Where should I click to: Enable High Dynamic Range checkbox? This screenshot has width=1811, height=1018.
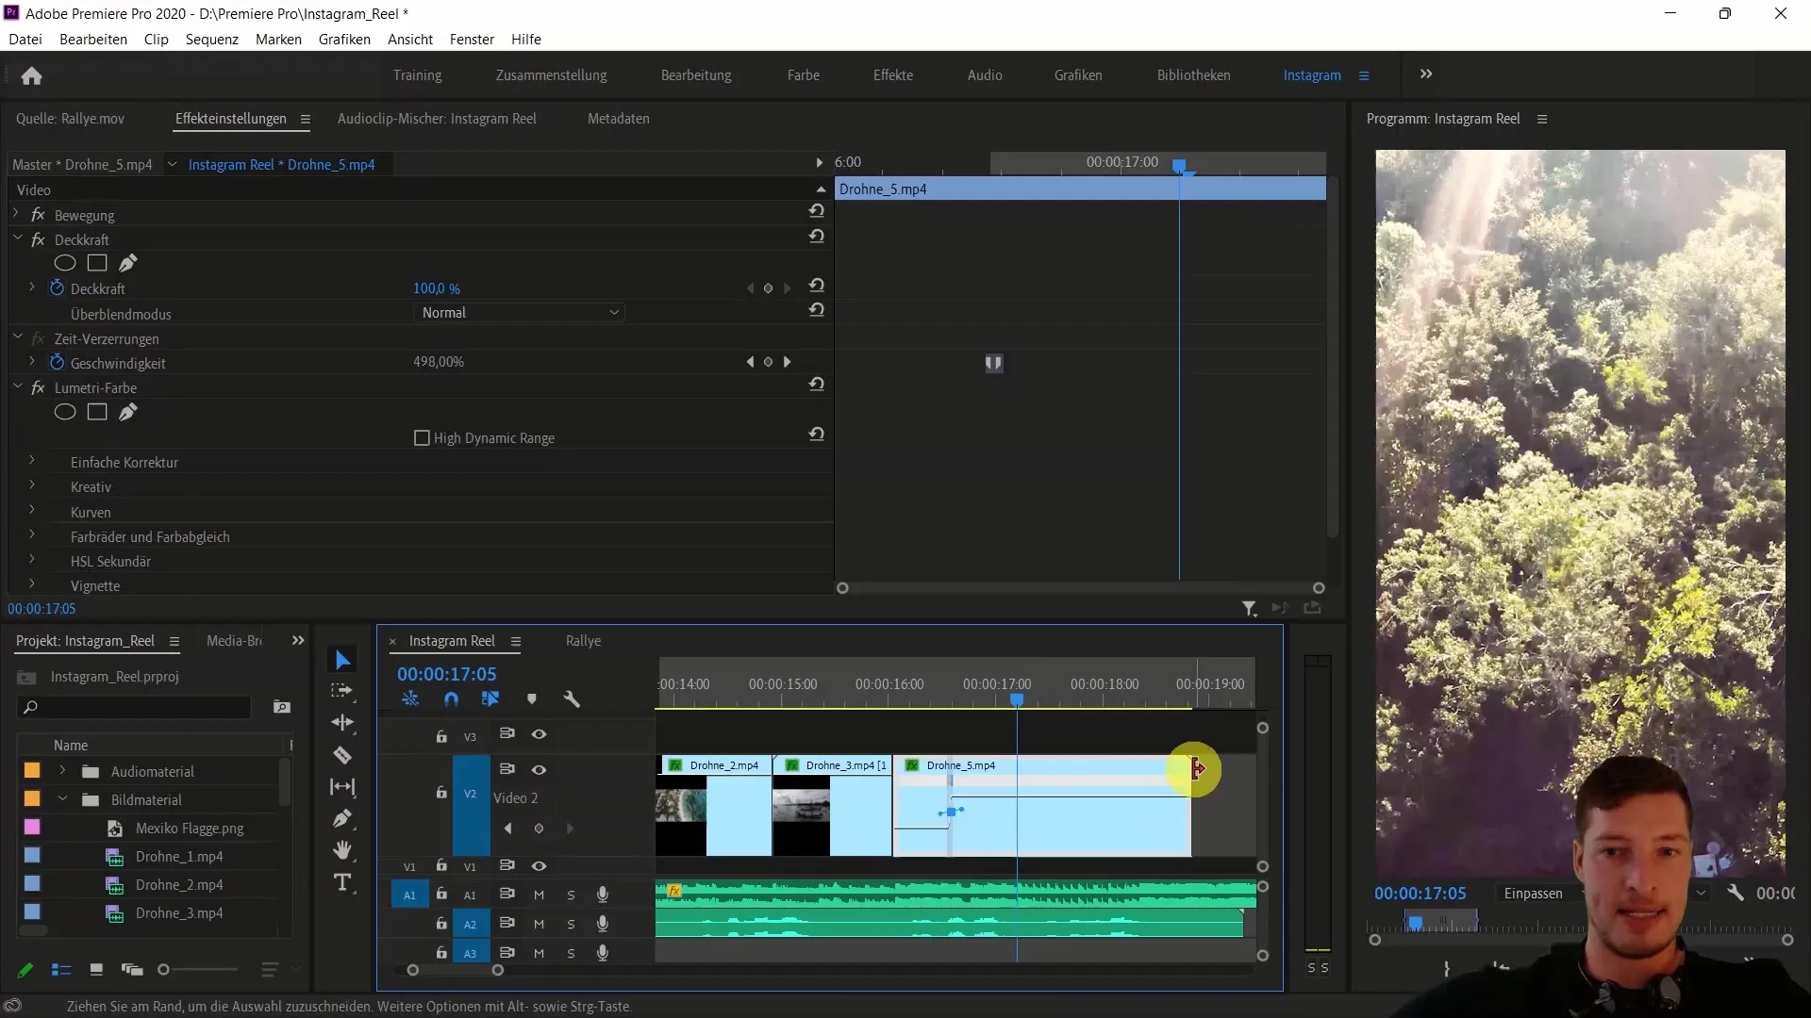click(422, 438)
